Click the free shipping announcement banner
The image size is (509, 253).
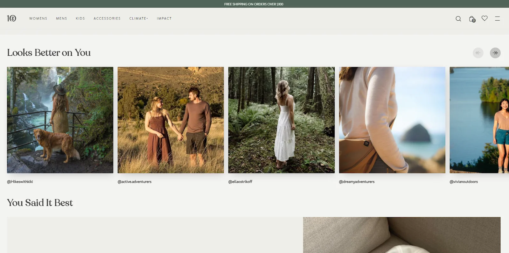(x=254, y=4)
